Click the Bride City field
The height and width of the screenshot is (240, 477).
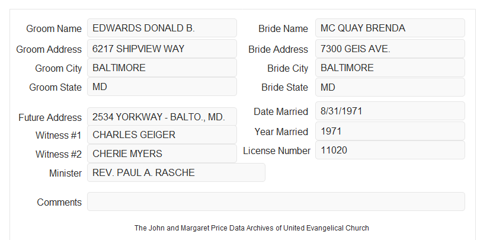(x=390, y=68)
